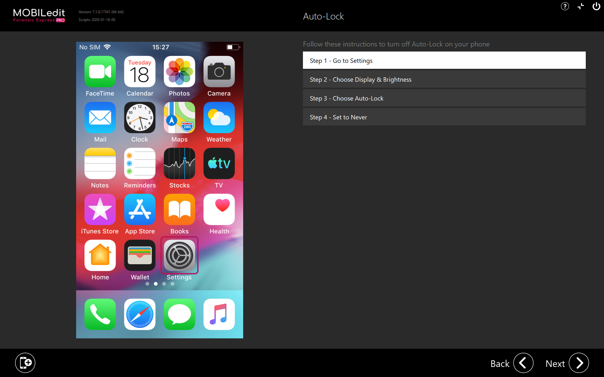Click the collapse window arrows icon
Image resolution: width=604 pixels, height=377 pixels.
tap(580, 6)
